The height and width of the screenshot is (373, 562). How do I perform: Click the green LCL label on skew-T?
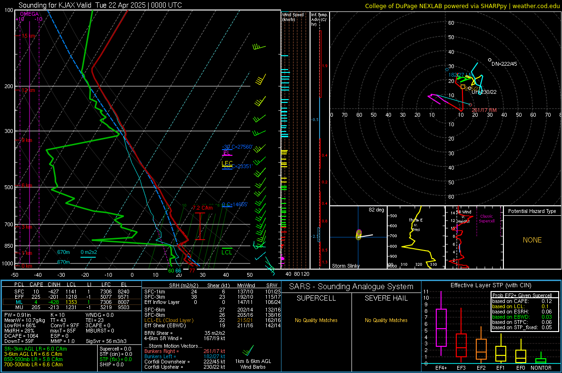(x=227, y=252)
